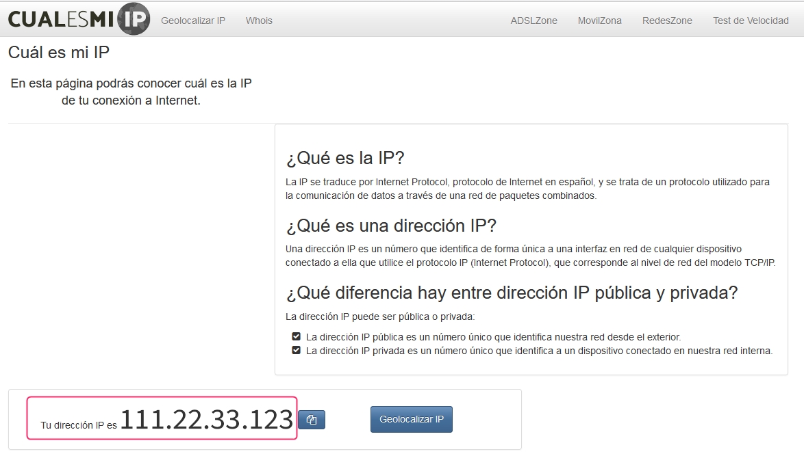Click the '¿Qué es una dirección IP?' heading
804x458 pixels.
tap(390, 226)
